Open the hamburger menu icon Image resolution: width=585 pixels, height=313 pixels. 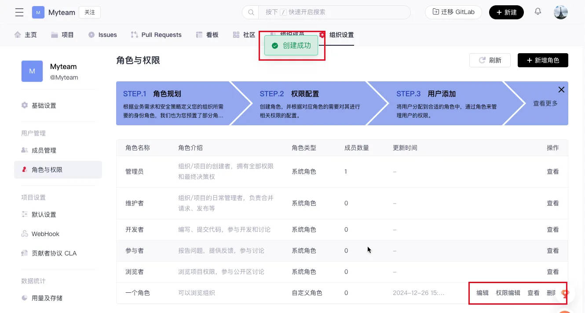19,12
